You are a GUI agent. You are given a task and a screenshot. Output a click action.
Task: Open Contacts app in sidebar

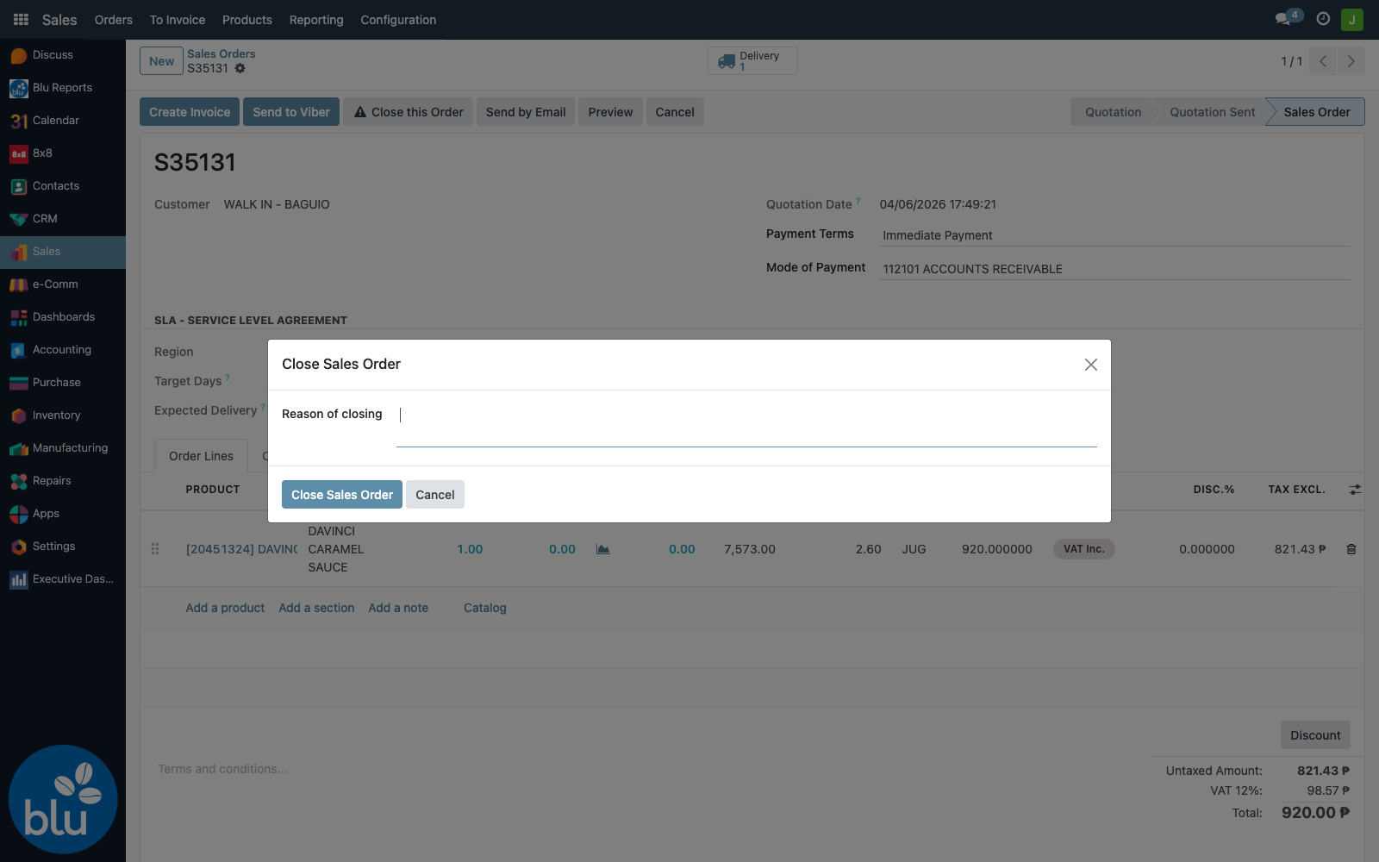pyautogui.click(x=63, y=186)
